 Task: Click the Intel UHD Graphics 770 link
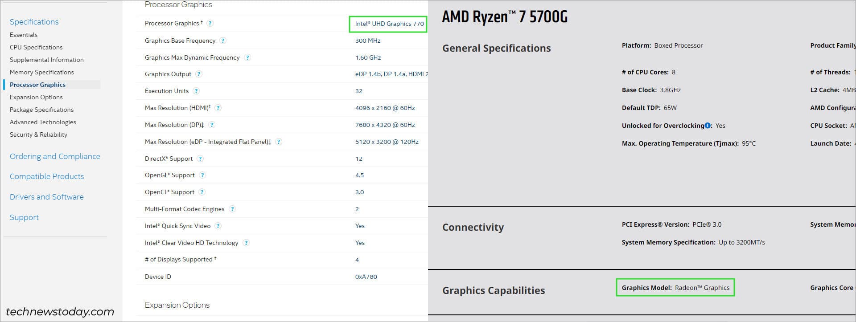(387, 24)
